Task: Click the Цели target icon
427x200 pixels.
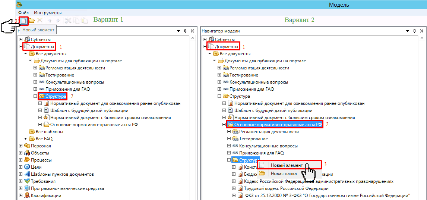Action: point(27,167)
